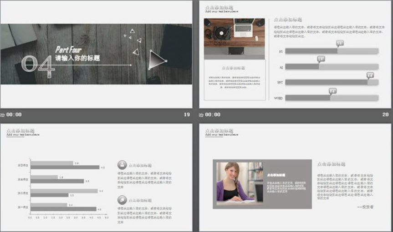
Task: Click the 请输入你的标题 title text
Action: (x=77, y=59)
